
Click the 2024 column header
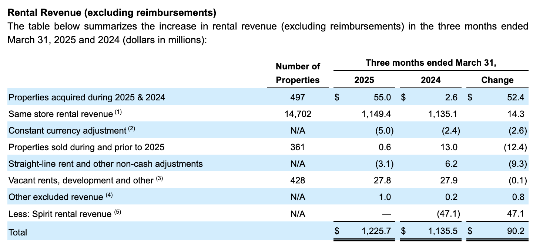click(x=430, y=80)
